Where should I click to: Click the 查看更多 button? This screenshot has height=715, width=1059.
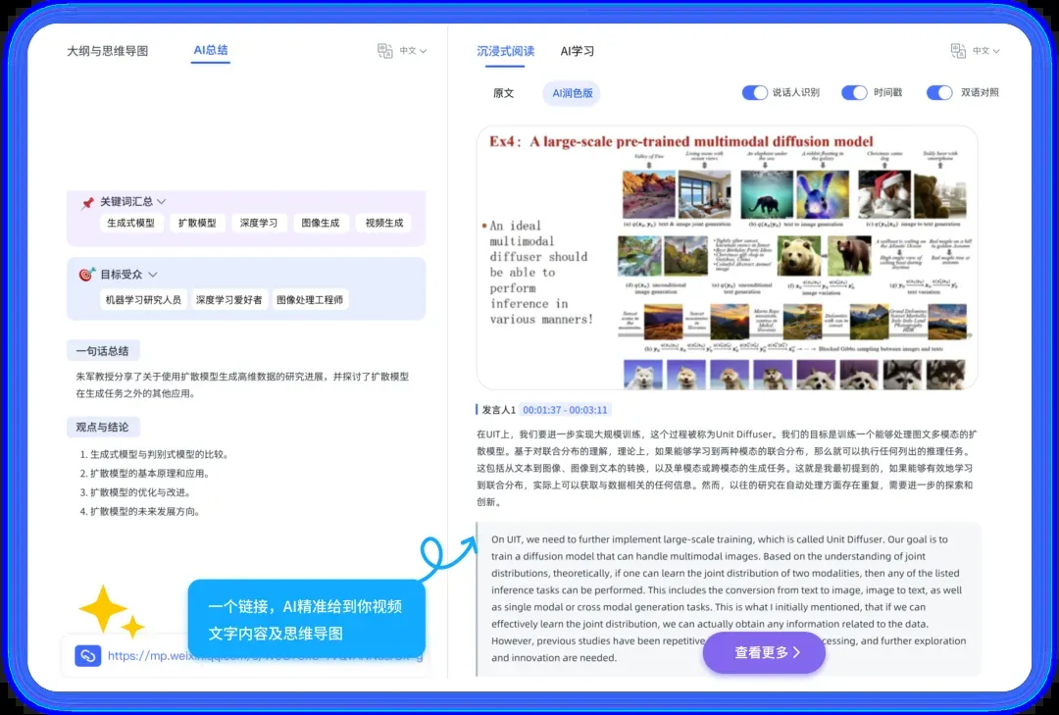coord(764,652)
